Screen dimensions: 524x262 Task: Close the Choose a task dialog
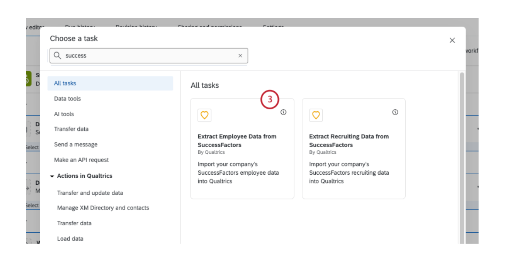tap(452, 40)
